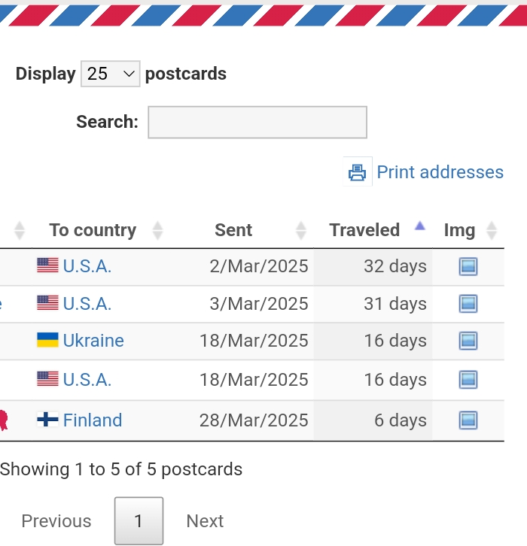Open the Ukraine country link

[93, 341]
